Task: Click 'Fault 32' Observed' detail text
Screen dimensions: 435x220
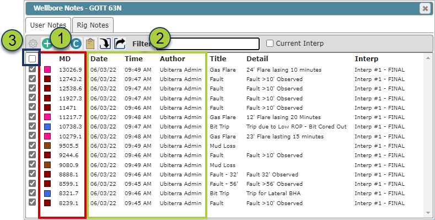Action: 272,174
